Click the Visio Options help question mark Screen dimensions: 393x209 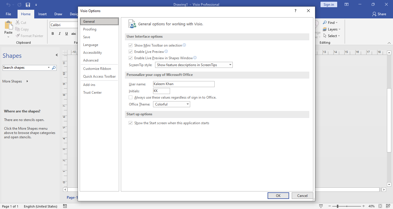[295, 11]
